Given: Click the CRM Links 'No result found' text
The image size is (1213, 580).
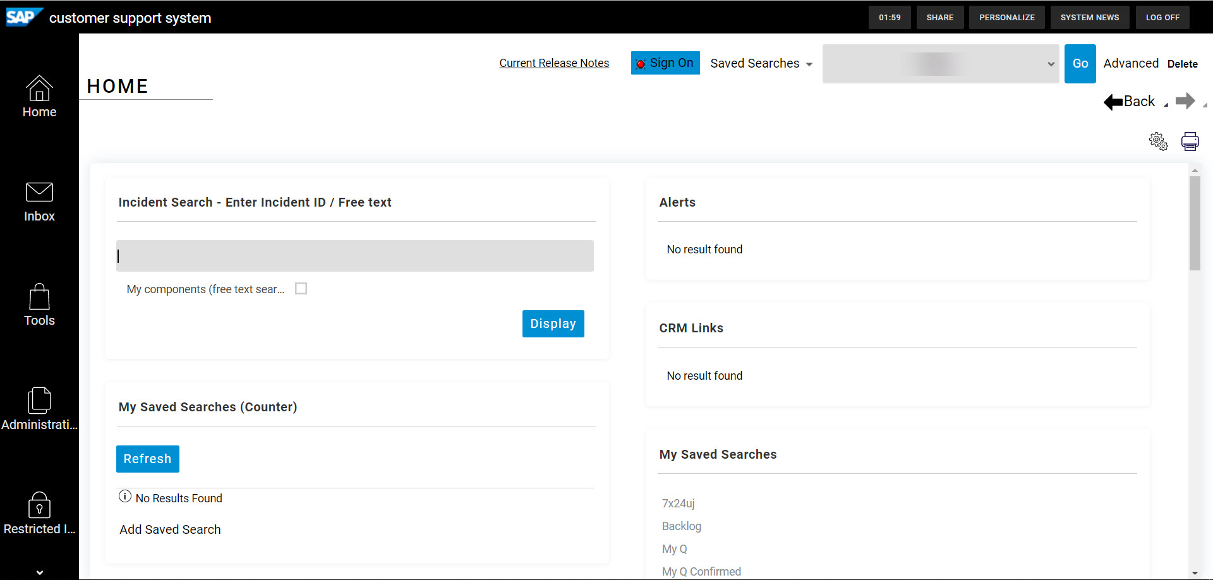Looking at the screenshot, I should (x=704, y=376).
